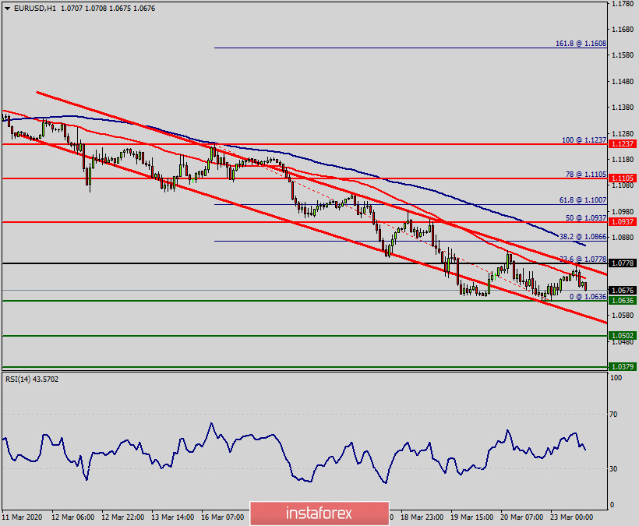Click the '12 Mar 06:00' time label
The height and width of the screenshot is (526, 639).
pyautogui.click(x=73, y=517)
